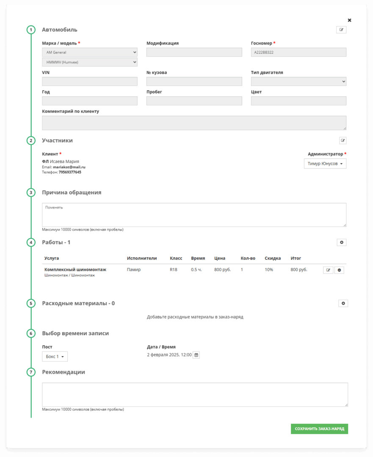Click the client name Исаева Мария
The width and height of the screenshot is (373, 457).
tap(64, 162)
